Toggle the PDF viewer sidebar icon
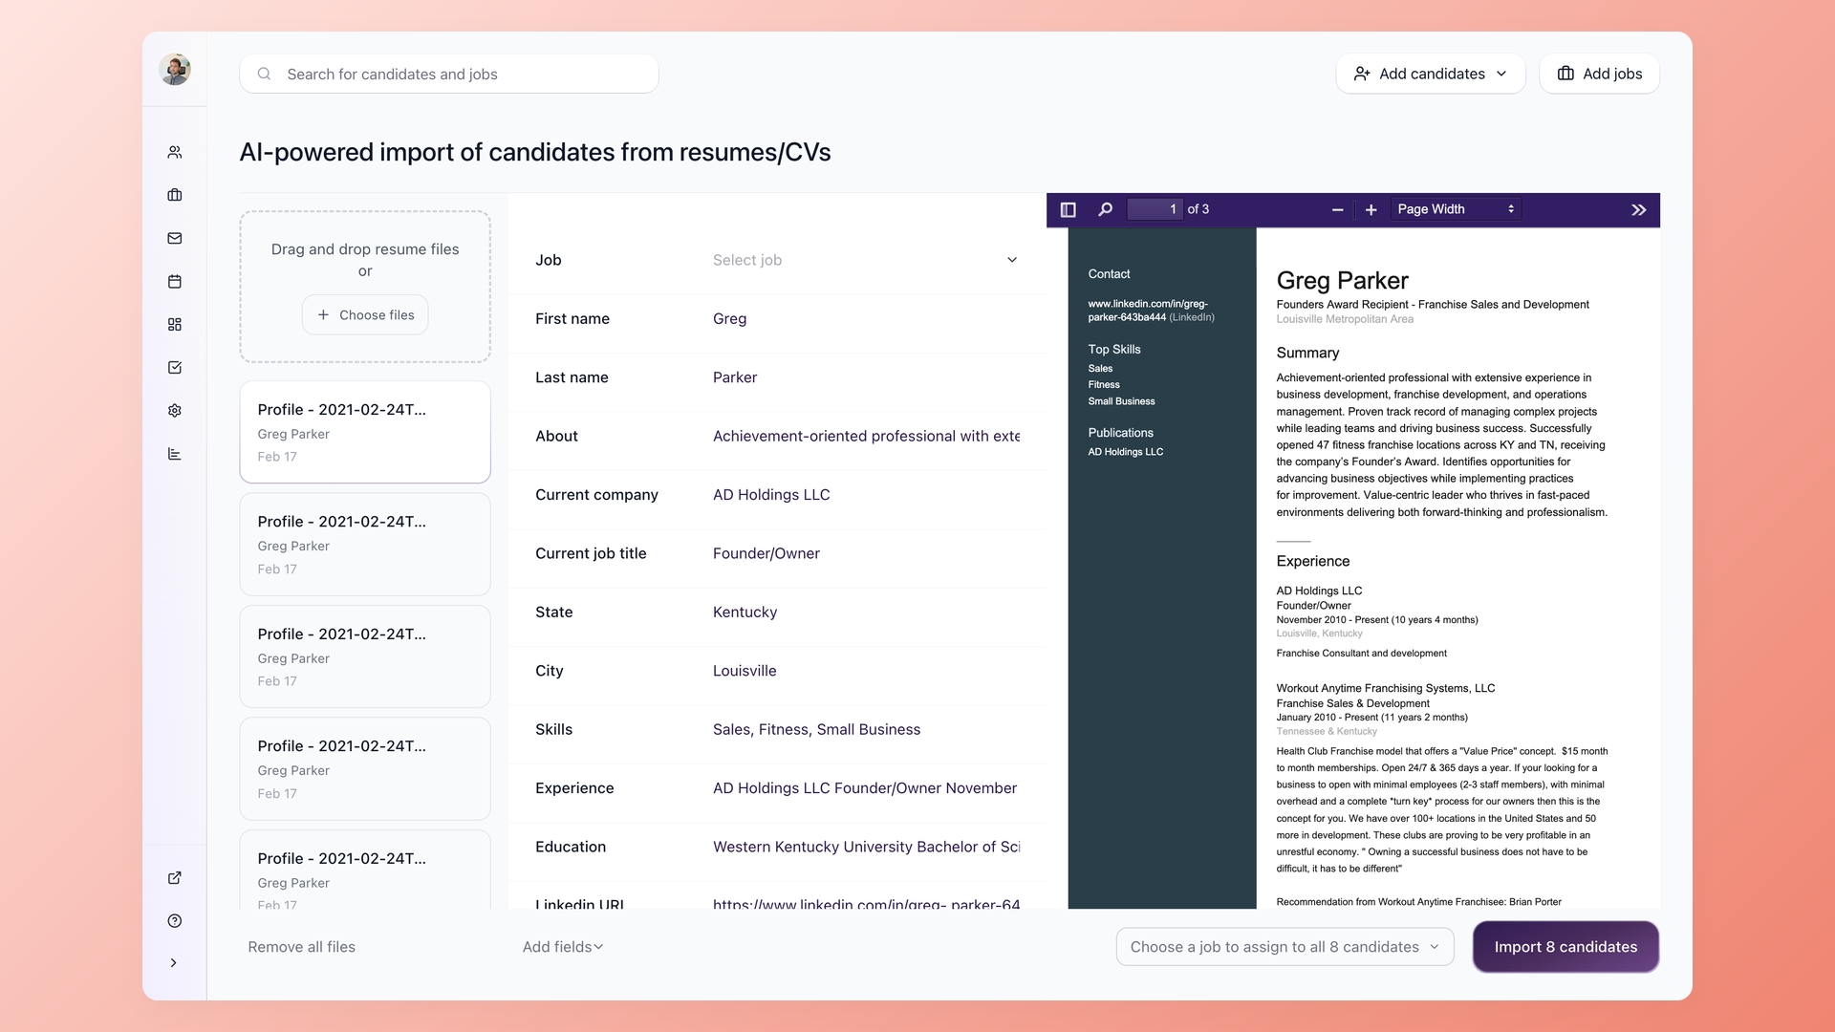The height and width of the screenshot is (1032, 1835). click(1069, 209)
